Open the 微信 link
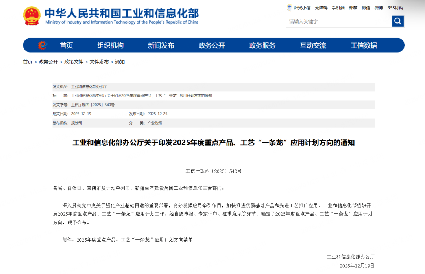 click(366, 8)
